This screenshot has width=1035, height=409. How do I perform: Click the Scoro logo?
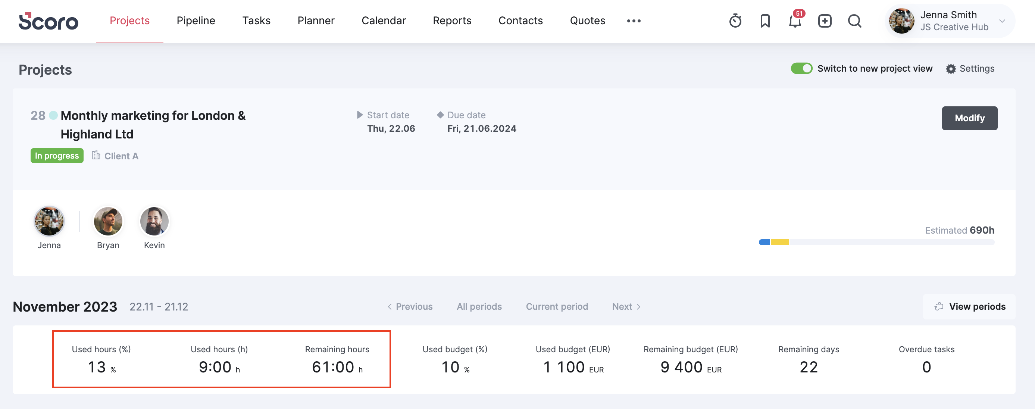48,21
